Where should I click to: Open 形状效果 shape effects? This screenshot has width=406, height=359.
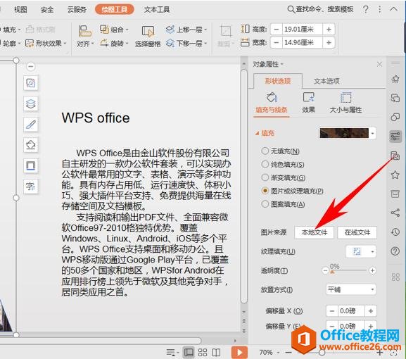click(x=46, y=43)
